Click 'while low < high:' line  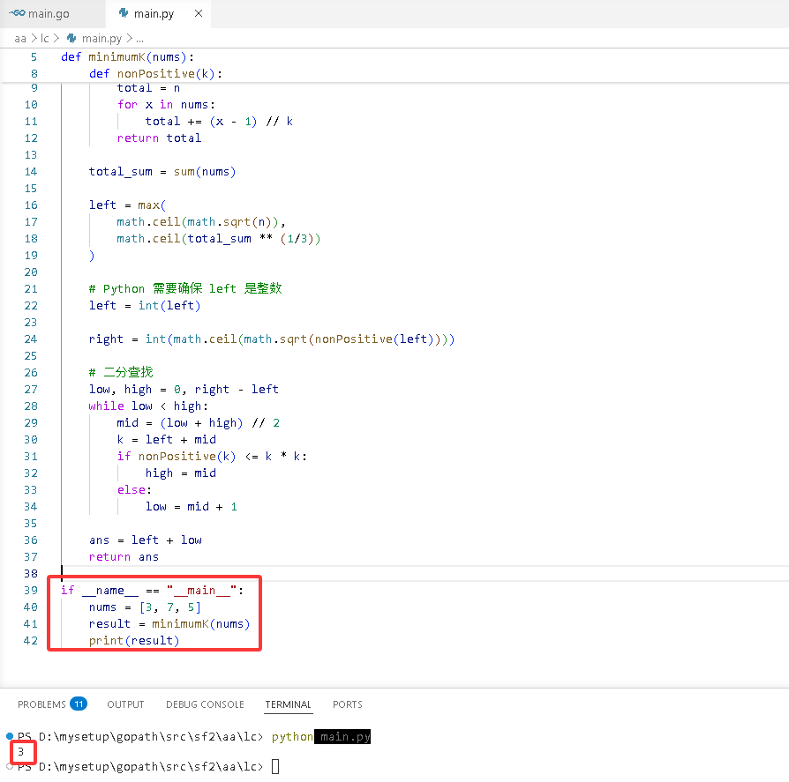coord(148,406)
